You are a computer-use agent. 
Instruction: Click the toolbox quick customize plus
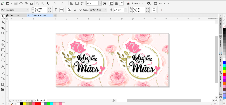3,97
